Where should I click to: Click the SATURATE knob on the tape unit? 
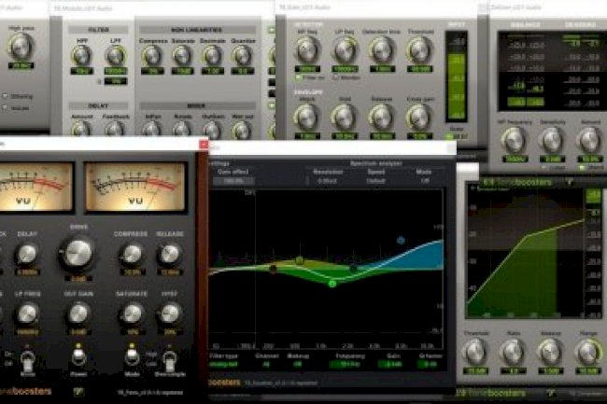[132, 313]
